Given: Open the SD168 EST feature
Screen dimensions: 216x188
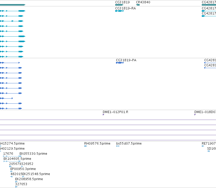Looking at the screenshot, I should [x=209, y=151].
